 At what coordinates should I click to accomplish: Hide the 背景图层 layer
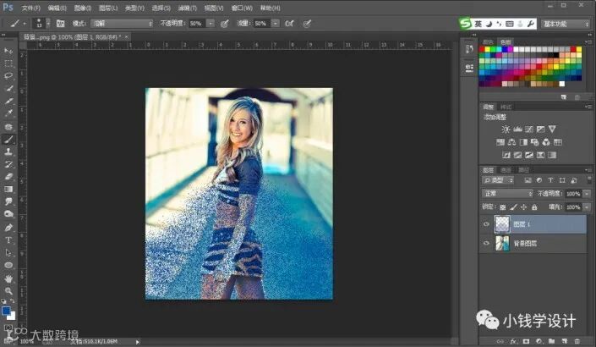(x=485, y=244)
